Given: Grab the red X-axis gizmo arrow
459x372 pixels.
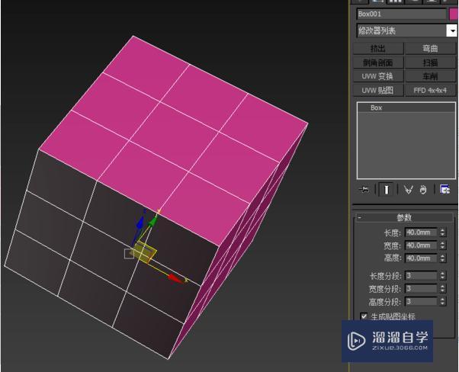Looking at the screenshot, I should pyautogui.click(x=177, y=278).
